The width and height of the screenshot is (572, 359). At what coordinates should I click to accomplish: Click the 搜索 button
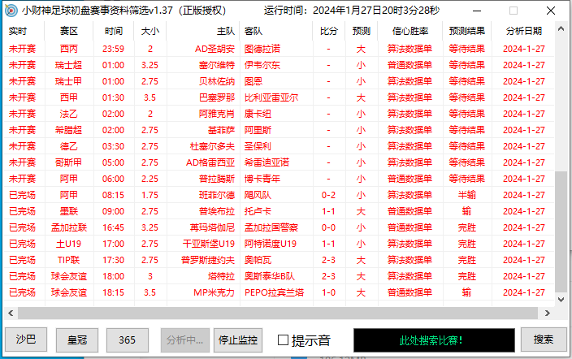pyautogui.click(x=544, y=340)
